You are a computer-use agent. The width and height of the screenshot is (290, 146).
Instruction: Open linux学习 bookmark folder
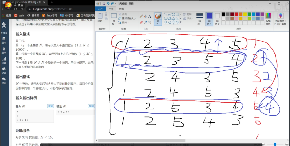pos(49,15)
